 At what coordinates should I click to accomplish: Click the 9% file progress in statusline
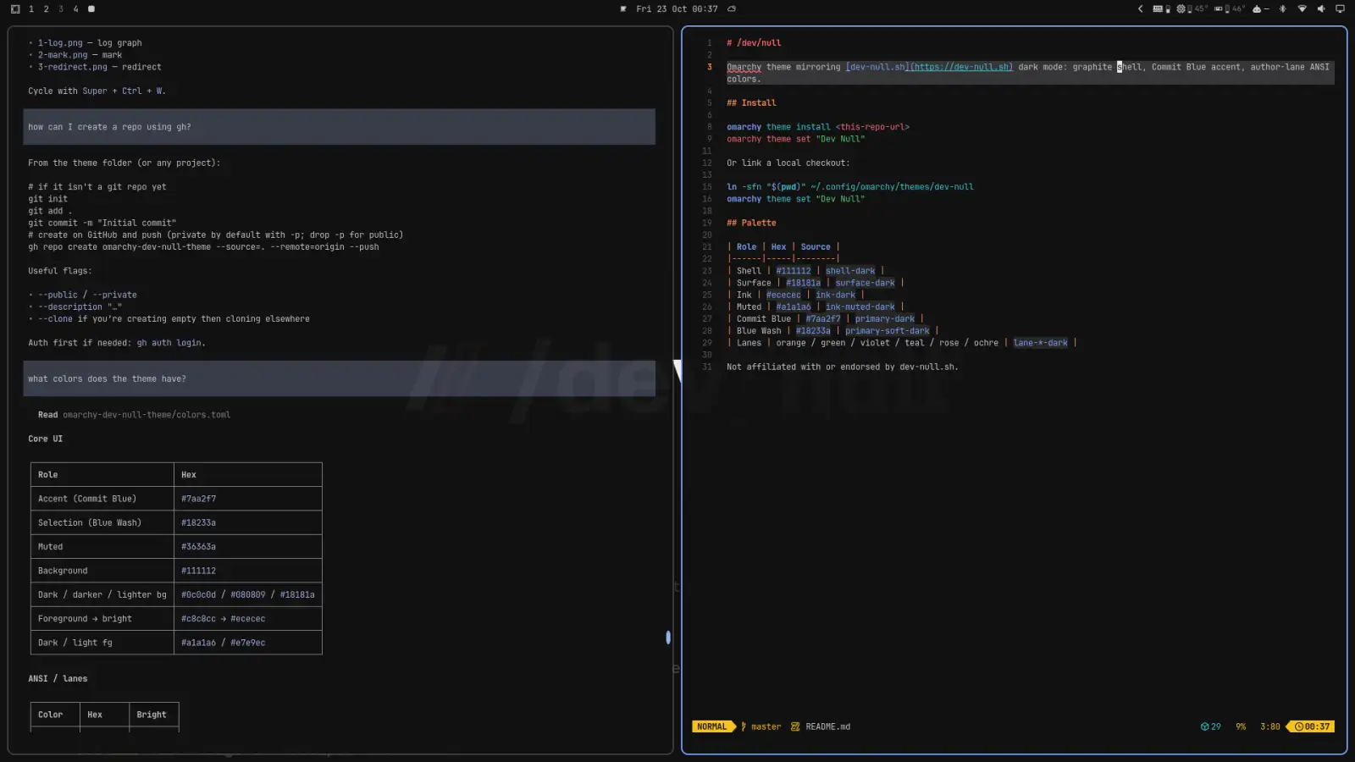point(1241,726)
